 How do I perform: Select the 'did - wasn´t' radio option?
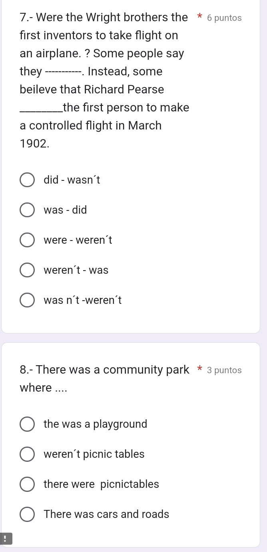coord(27,180)
